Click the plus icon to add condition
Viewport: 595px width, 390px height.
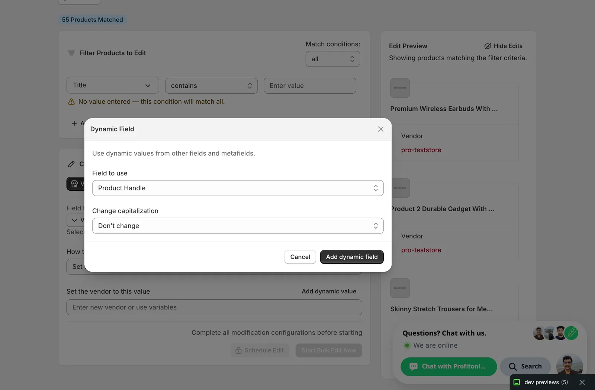[x=74, y=123]
